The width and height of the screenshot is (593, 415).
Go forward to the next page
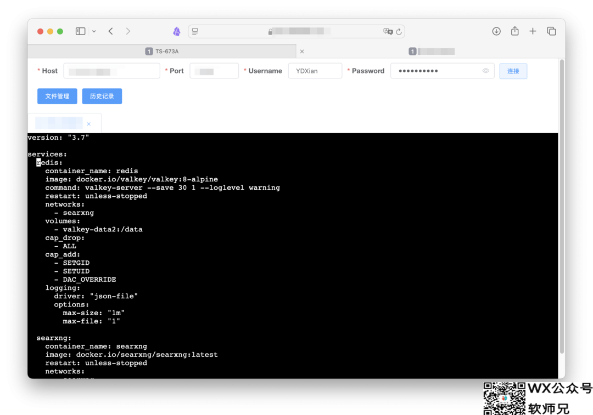(128, 31)
